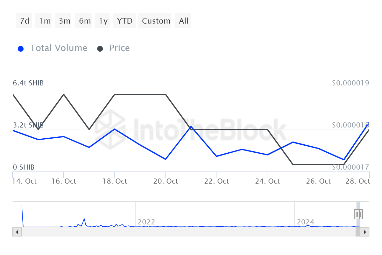Click the volume spike at 21 Oct
The width and height of the screenshot is (382, 255).
coord(191,127)
